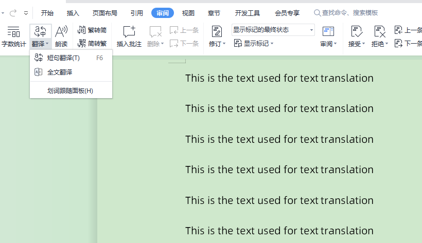Viewport: 422px width, 243px height.
Task: Click the active 审阅 tab
Action: pyautogui.click(x=163, y=13)
